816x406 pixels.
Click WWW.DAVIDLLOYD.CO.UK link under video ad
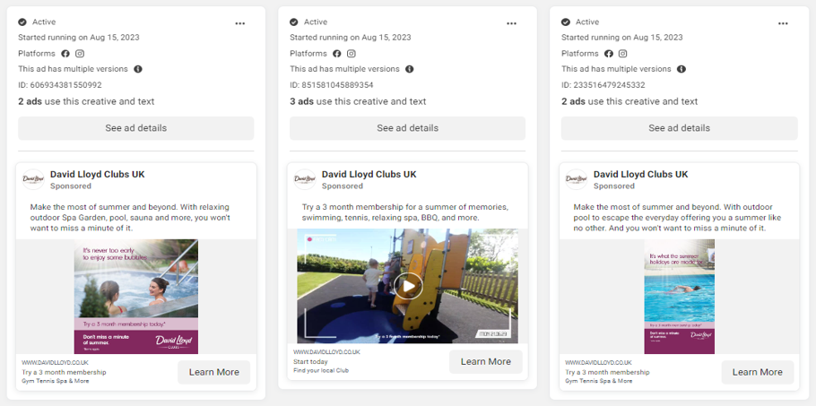tap(326, 352)
